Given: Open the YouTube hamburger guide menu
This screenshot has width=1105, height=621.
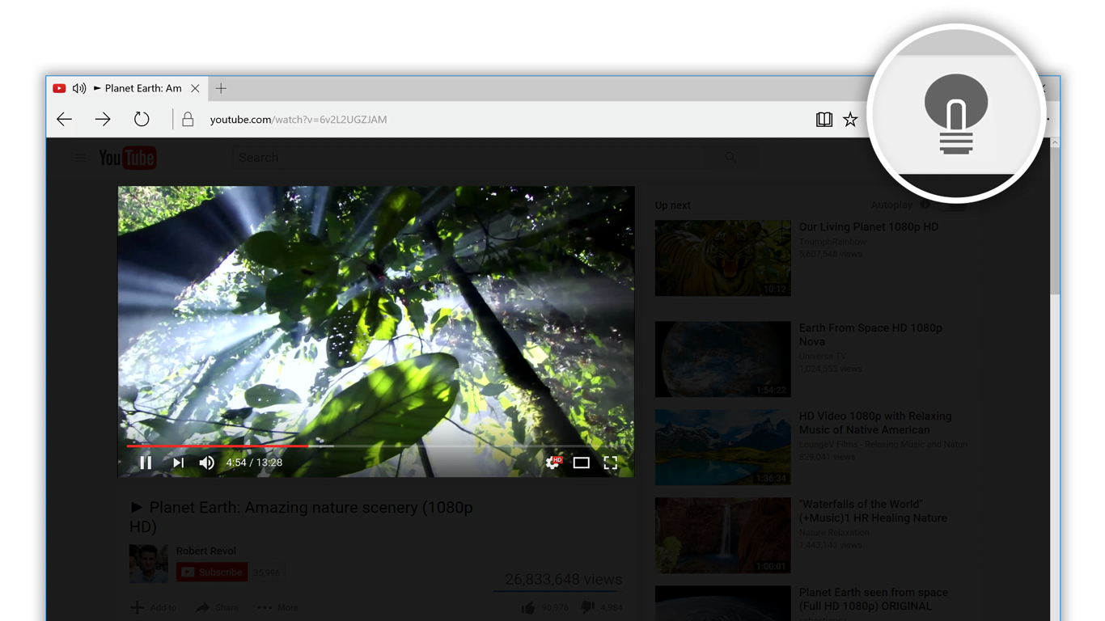Looking at the screenshot, I should (x=80, y=158).
